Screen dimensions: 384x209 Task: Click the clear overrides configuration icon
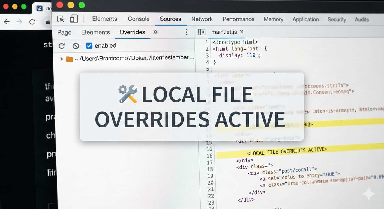[76, 46]
